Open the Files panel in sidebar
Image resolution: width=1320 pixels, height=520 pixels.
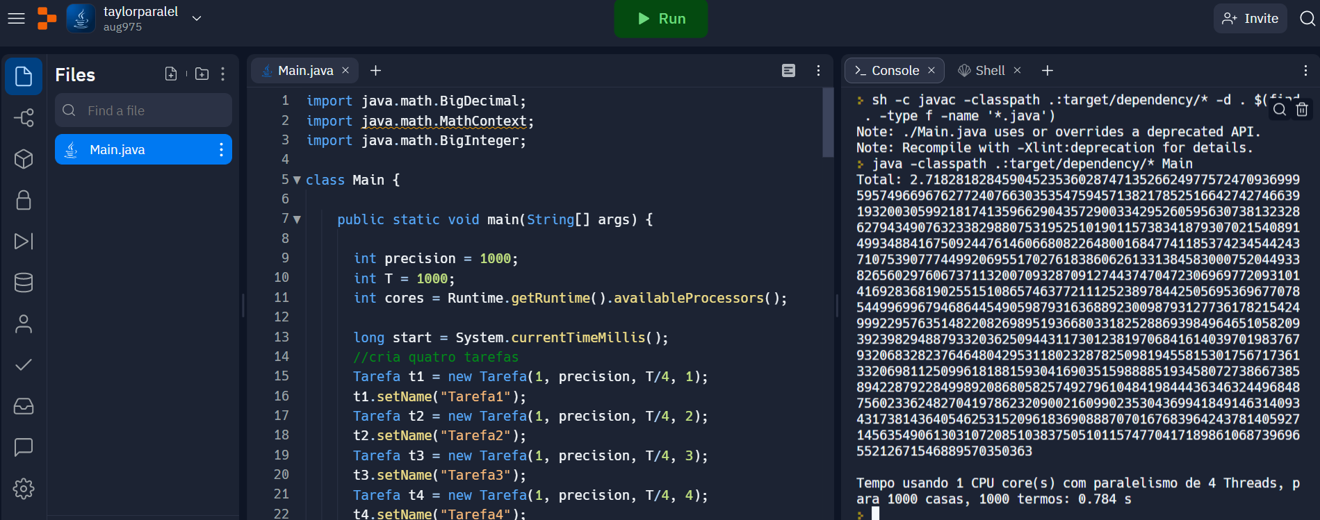click(x=24, y=76)
